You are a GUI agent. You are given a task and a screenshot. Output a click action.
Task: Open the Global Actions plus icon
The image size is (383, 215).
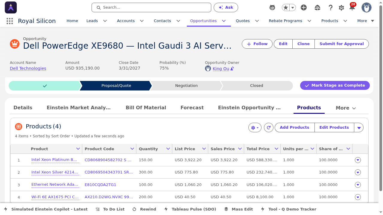304,7
